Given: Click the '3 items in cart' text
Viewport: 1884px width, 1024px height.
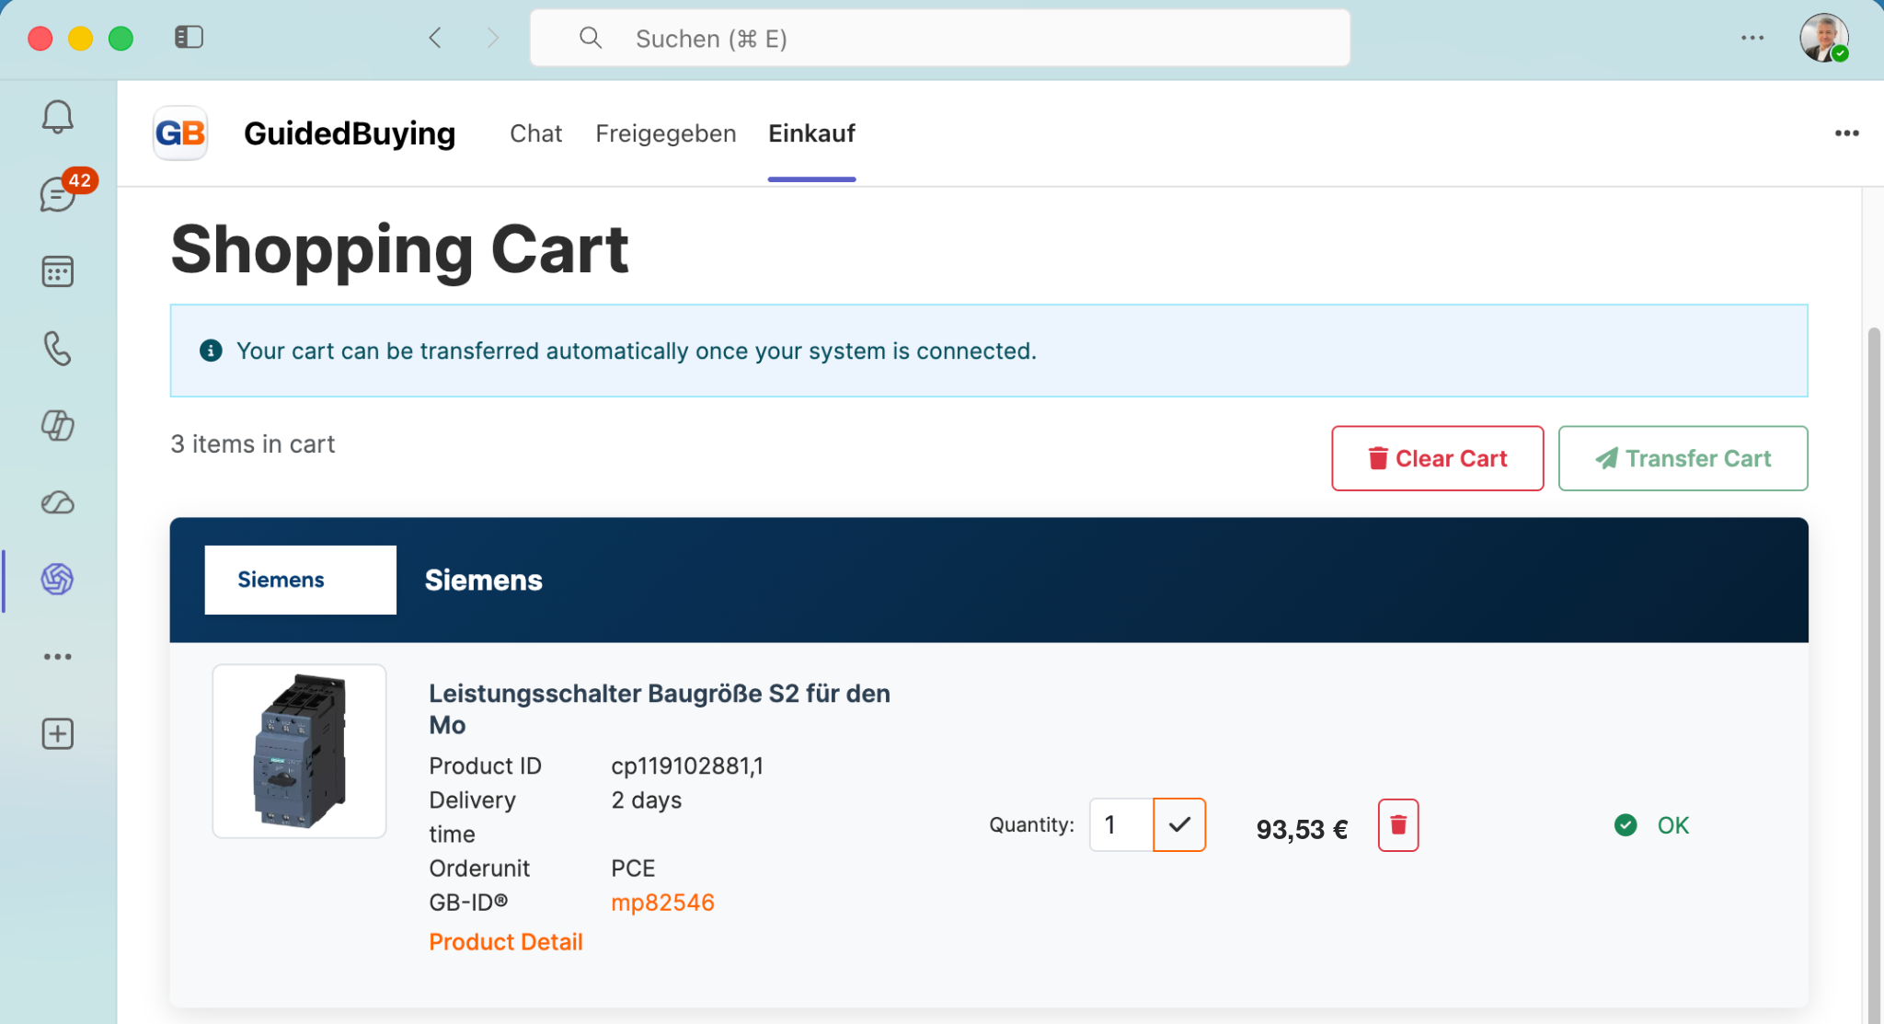Looking at the screenshot, I should [253, 444].
